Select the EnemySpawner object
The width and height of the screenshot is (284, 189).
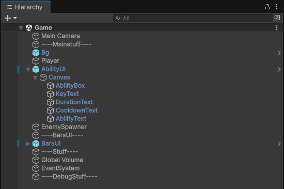64,127
